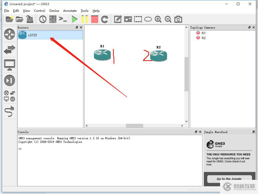Screen dimensions: 258x194
Task: Click the Insert a picture icon
Action: (x=128, y=19)
